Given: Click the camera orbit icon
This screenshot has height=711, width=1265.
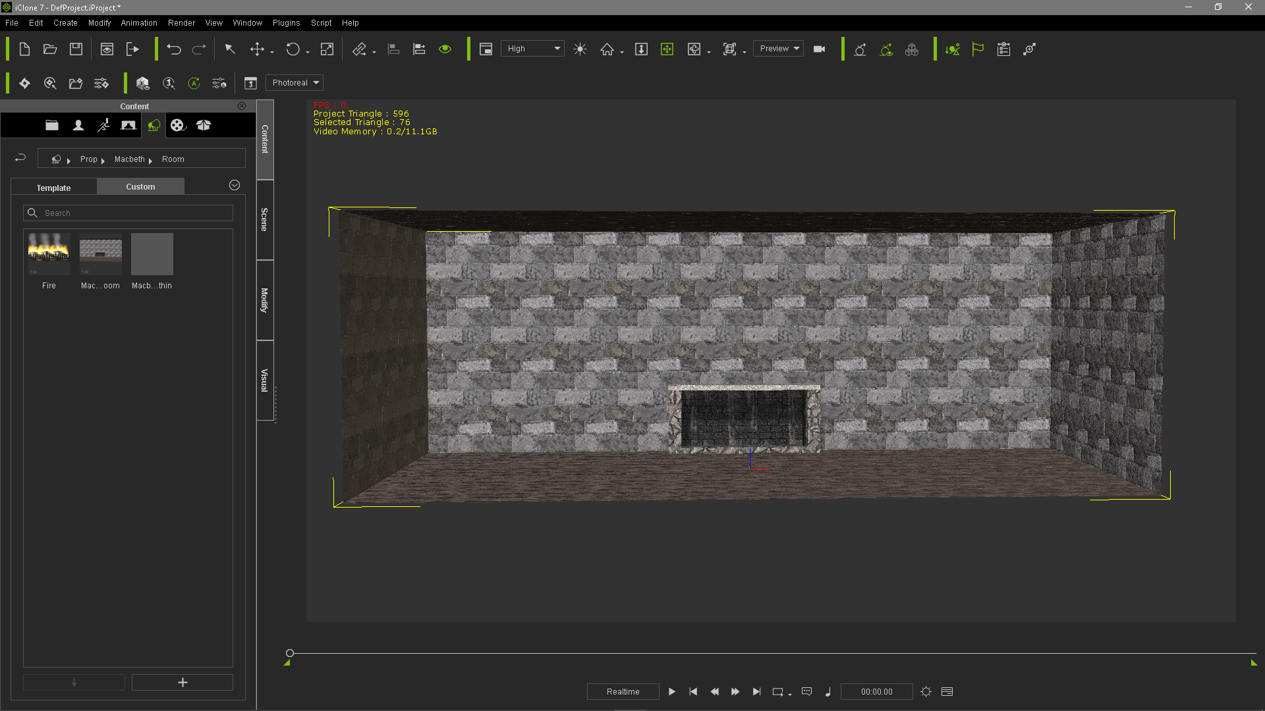Looking at the screenshot, I should click(694, 49).
